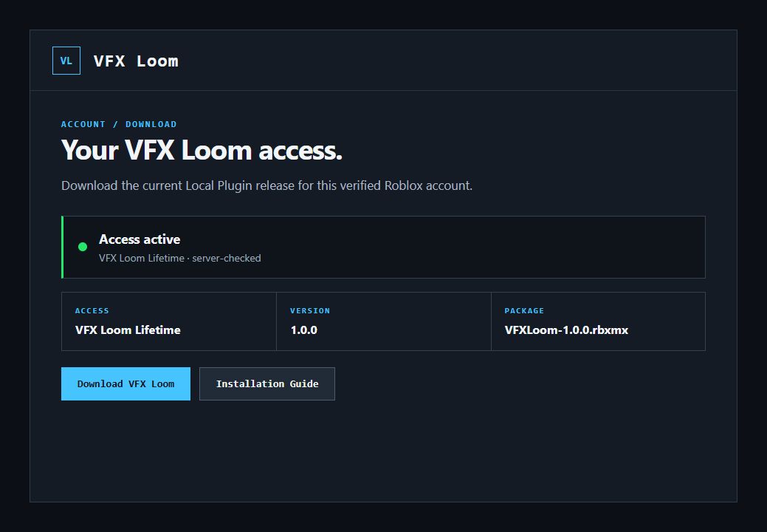This screenshot has height=532, width=767.
Task: Select the 'Access active' status heading
Action: point(140,239)
